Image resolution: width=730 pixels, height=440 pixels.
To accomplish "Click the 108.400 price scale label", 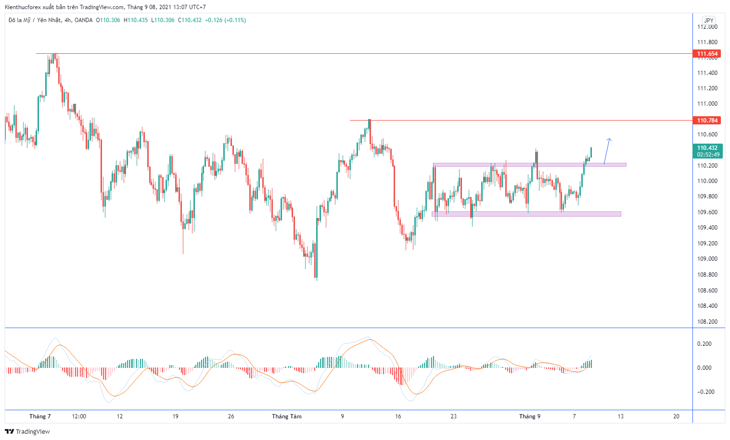I will 707,306.
